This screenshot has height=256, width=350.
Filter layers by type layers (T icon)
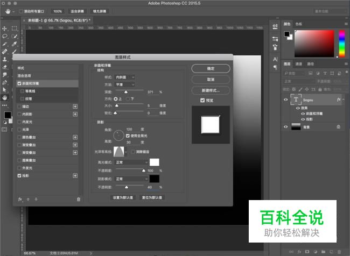[325, 73]
